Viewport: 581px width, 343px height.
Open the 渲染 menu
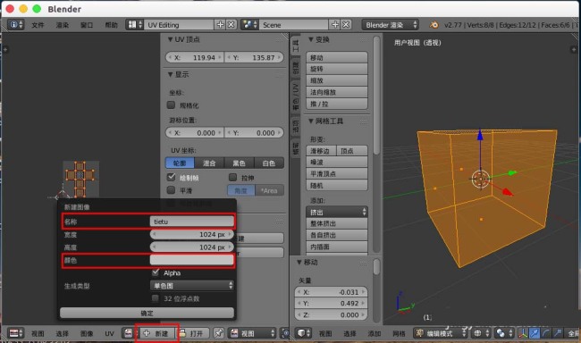point(63,25)
